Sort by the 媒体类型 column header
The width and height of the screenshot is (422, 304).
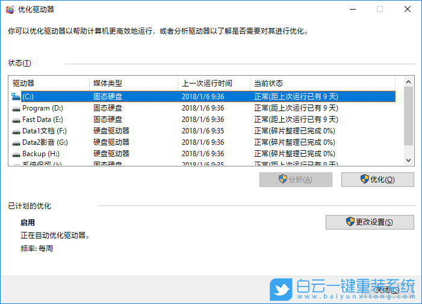coord(134,84)
